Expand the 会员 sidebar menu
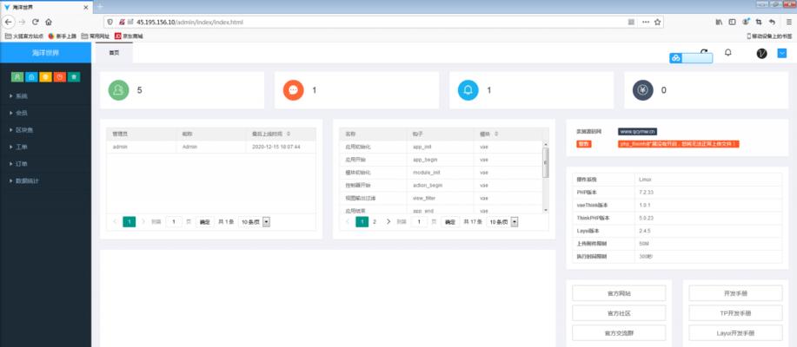The width and height of the screenshot is (797, 347). (x=46, y=113)
